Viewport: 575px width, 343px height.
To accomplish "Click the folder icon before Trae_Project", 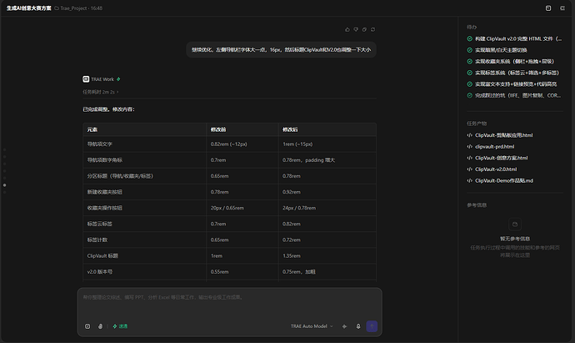I will point(57,8).
